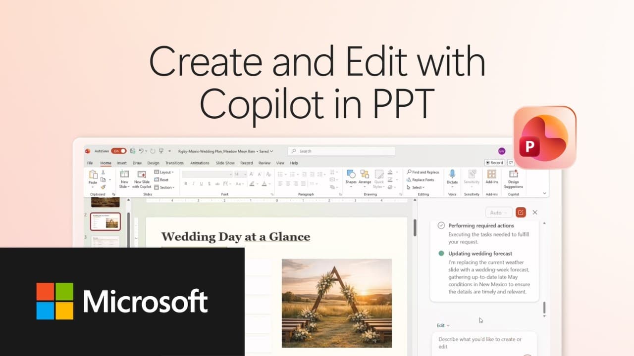Toggle the AutoSave switch off
The height and width of the screenshot is (356, 634).
pos(119,151)
